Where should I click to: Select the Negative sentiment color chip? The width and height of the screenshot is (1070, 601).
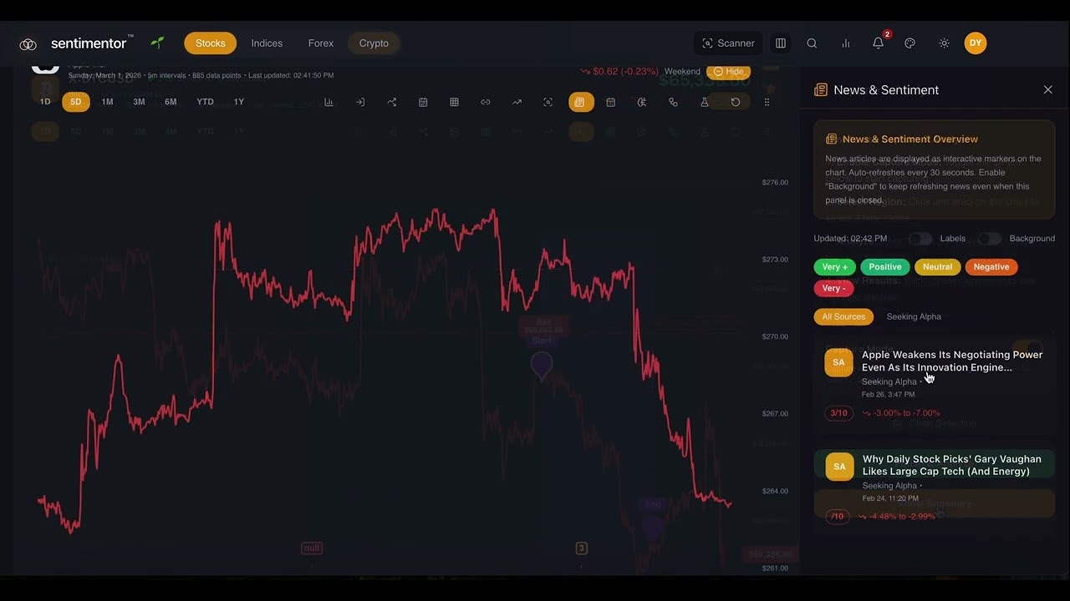tap(991, 266)
